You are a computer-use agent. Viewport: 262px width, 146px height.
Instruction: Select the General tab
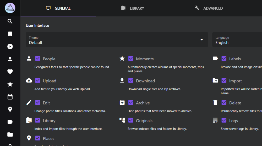point(58,8)
